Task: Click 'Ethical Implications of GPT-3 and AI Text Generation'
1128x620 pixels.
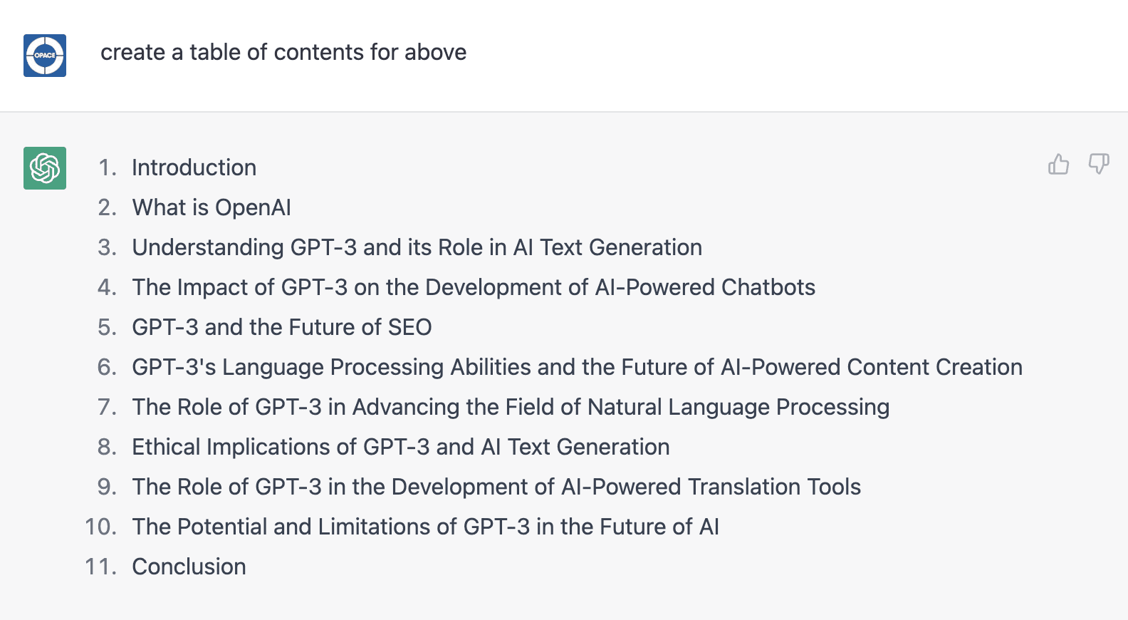Action: 400,447
